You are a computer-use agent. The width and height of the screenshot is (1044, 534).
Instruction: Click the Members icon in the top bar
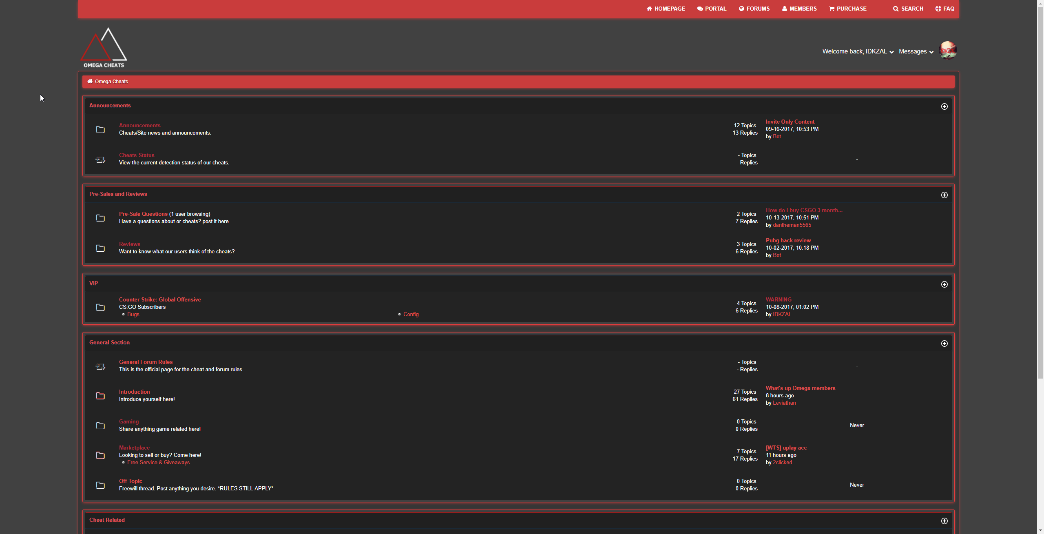[784, 9]
